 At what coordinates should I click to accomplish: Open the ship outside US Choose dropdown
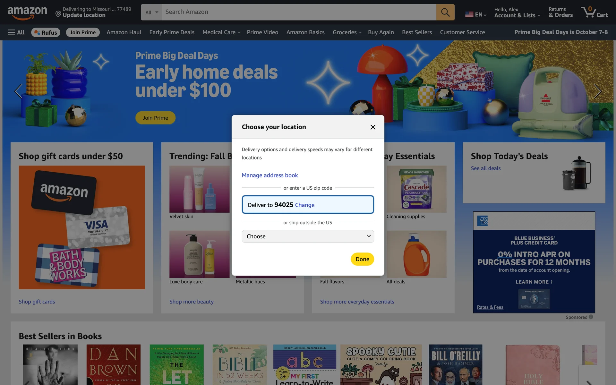[x=308, y=236]
